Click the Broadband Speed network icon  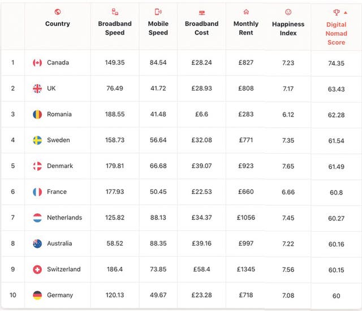[x=115, y=11]
